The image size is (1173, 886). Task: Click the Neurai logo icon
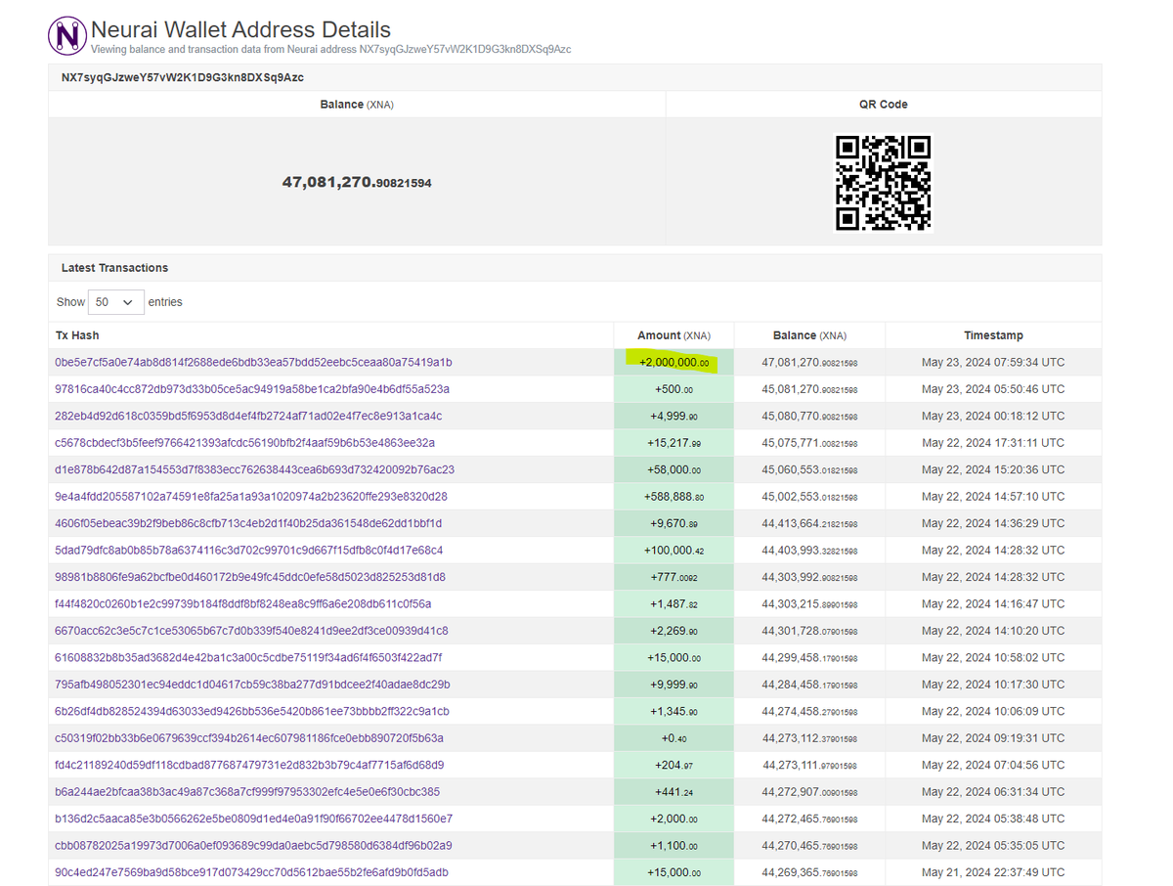67,35
